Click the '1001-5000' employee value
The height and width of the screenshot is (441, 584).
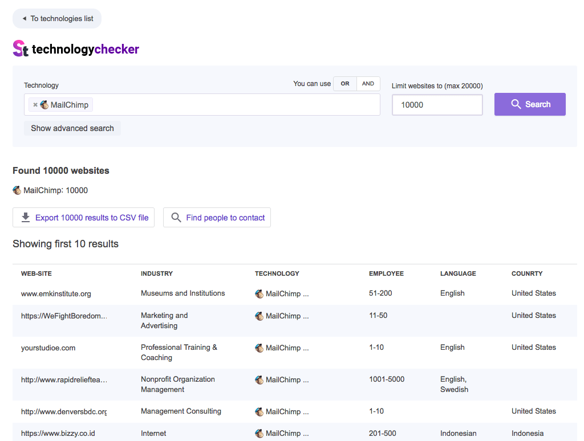point(387,379)
